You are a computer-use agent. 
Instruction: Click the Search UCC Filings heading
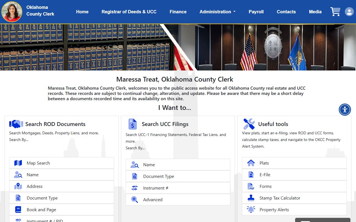pyautogui.click(x=165, y=124)
